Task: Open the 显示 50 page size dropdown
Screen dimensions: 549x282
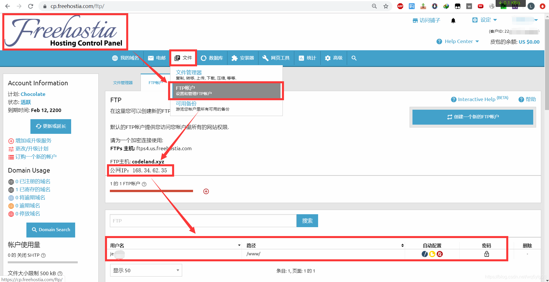Action: [x=146, y=270]
